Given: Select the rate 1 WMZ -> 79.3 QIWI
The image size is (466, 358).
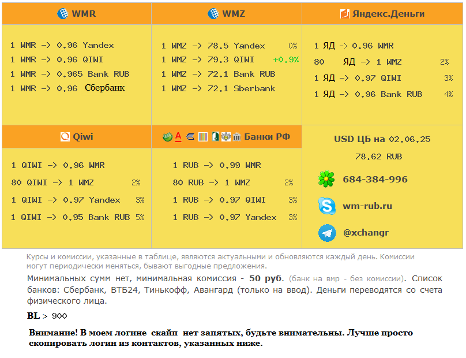Looking at the screenshot, I should click(x=208, y=59).
